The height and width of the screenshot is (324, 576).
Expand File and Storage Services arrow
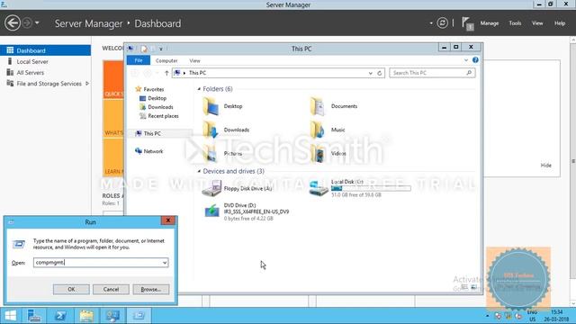[87, 84]
